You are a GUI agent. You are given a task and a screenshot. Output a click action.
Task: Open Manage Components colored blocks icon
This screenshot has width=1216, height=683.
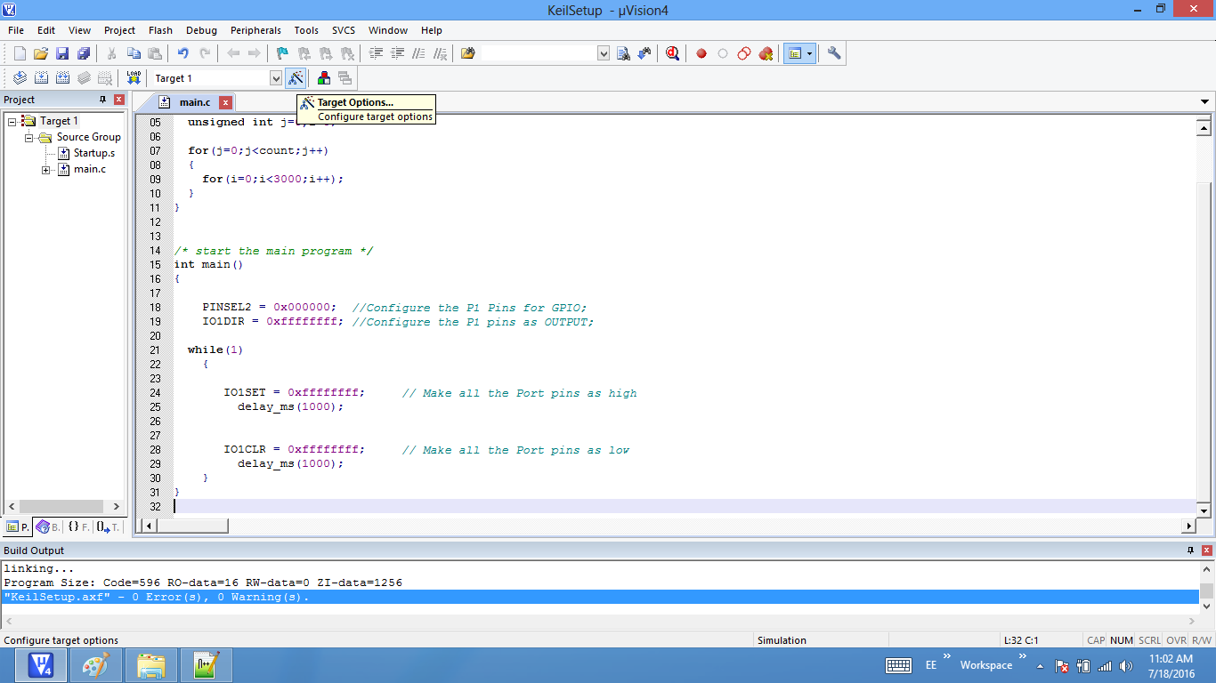point(324,78)
